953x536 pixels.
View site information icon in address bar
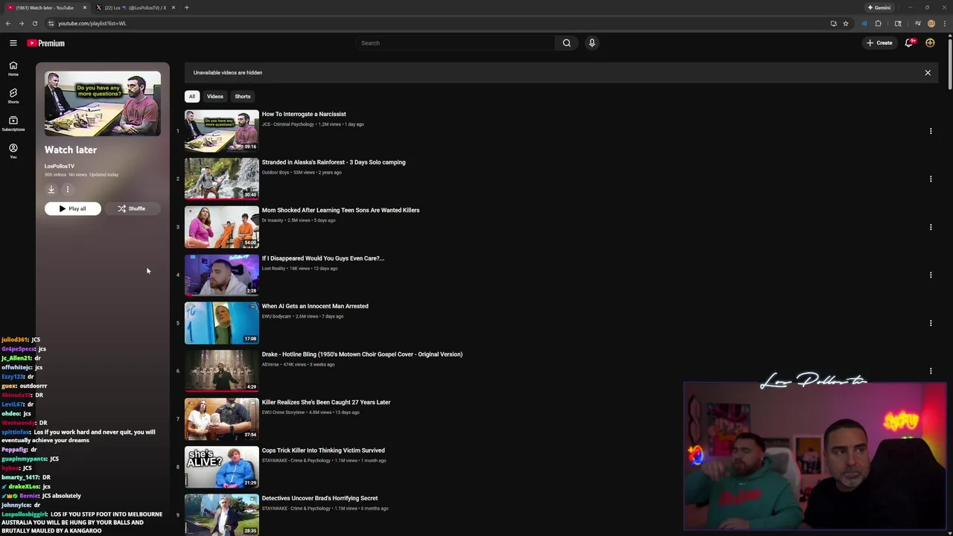click(51, 23)
